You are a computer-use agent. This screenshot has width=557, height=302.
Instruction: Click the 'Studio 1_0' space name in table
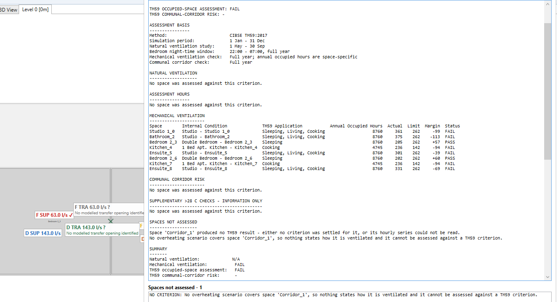tap(162, 132)
